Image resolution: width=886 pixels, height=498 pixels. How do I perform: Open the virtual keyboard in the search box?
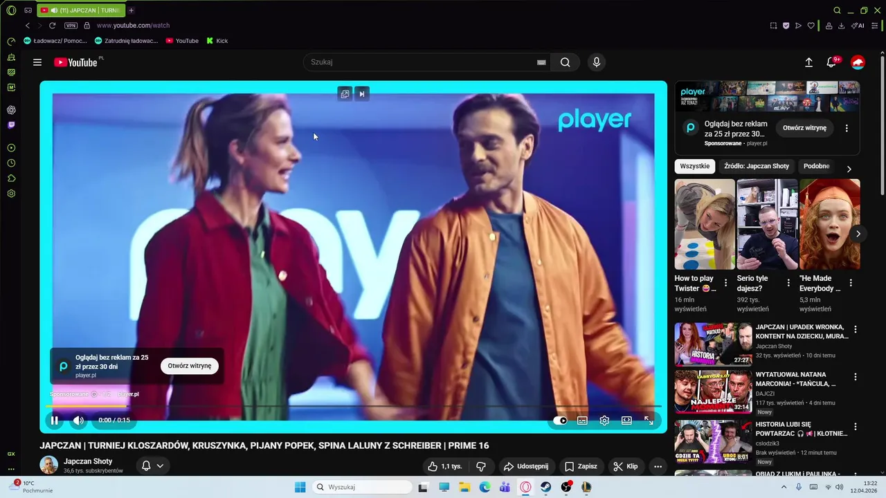pyautogui.click(x=541, y=62)
